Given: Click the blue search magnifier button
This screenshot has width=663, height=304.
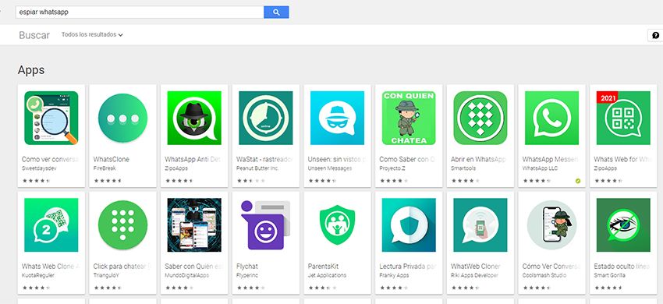Looking at the screenshot, I should point(276,12).
